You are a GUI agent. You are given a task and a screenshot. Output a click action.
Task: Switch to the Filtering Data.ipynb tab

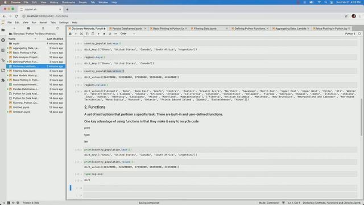click(205, 28)
